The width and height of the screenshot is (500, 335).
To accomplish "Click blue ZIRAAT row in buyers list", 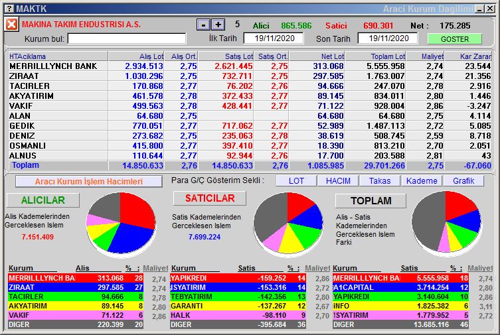I will click(x=76, y=287).
